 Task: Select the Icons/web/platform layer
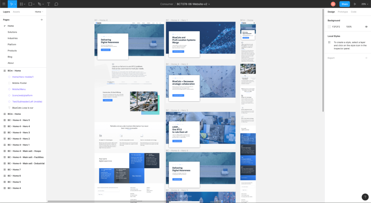(x=23, y=95)
